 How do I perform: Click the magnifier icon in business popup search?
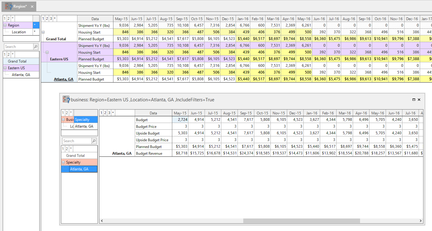pyautogui.click(x=94, y=141)
